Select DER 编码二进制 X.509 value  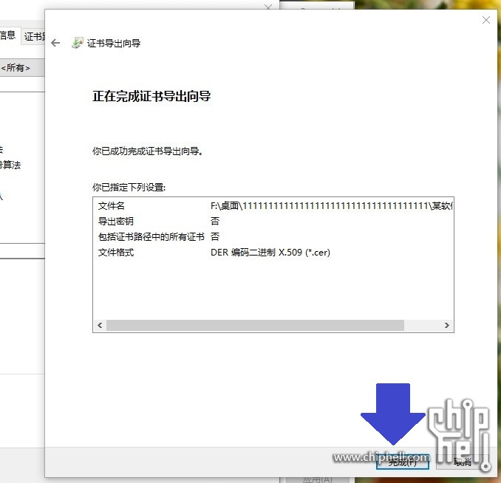[x=270, y=253]
